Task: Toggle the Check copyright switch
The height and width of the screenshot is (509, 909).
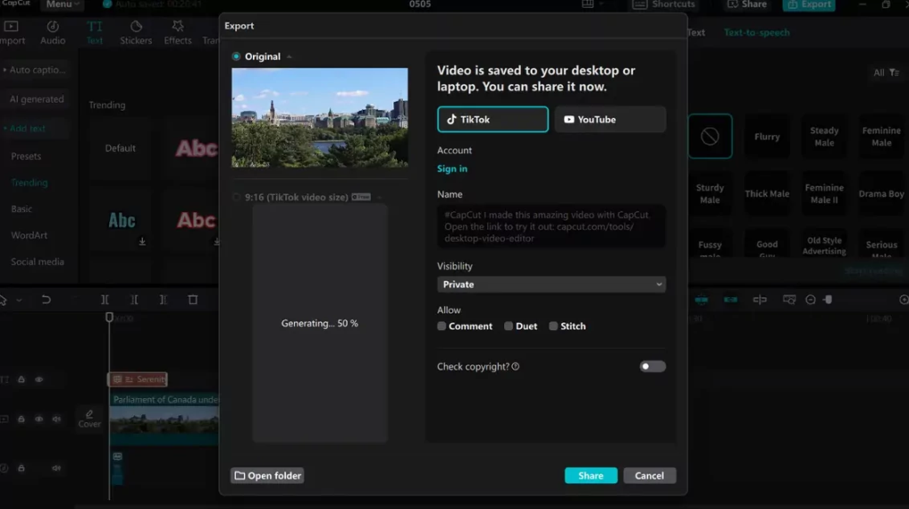Action: tap(652, 366)
